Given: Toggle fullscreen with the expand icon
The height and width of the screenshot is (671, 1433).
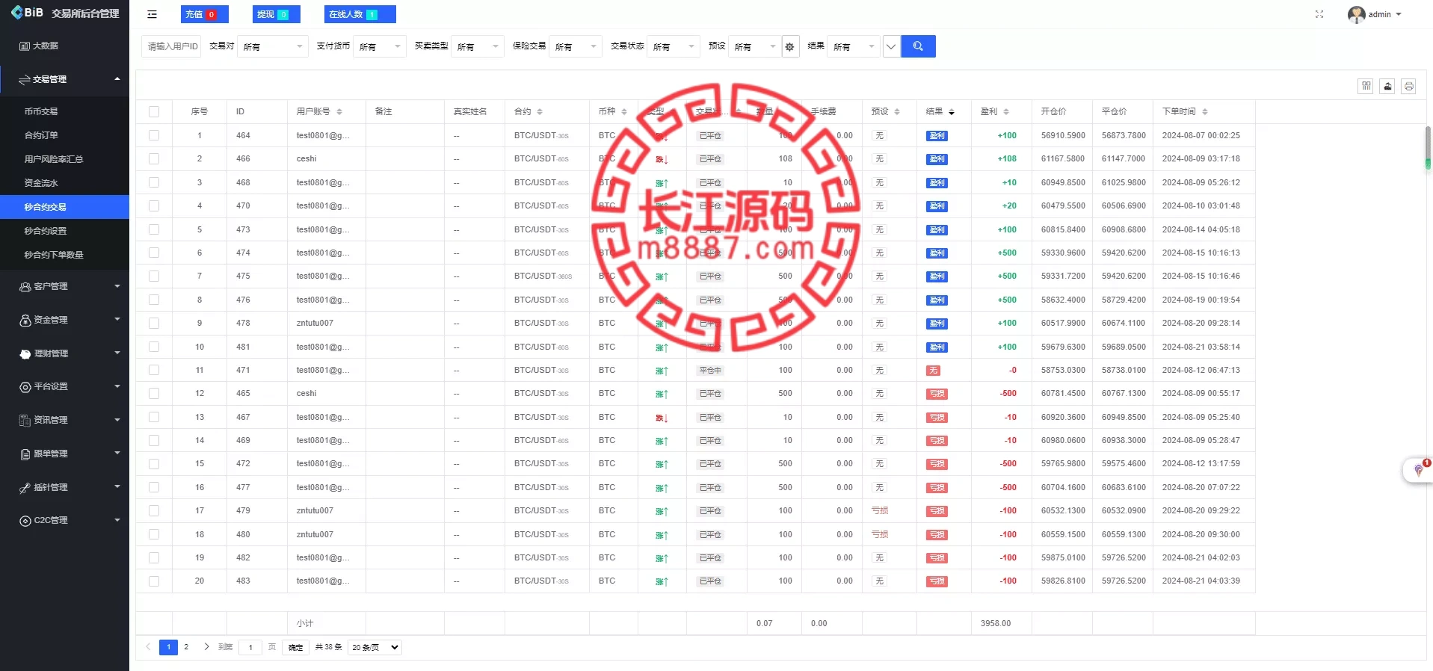Looking at the screenshot, I should point(1319,14).
